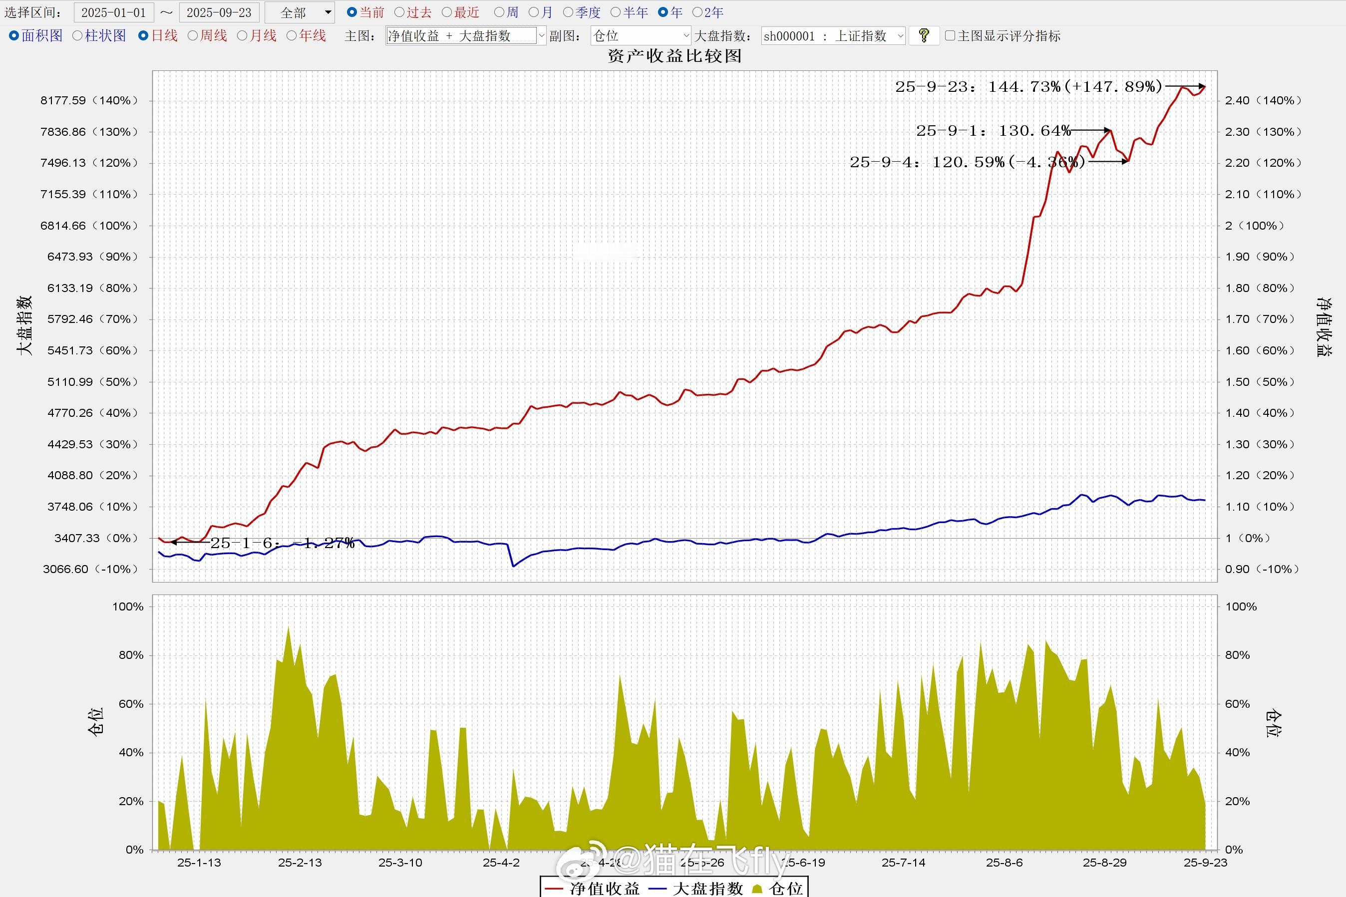The image size is (1346, 897).
Task: Click right axis label 2 (100%)
Action: pyautogui.click(x=1254, y=226)
